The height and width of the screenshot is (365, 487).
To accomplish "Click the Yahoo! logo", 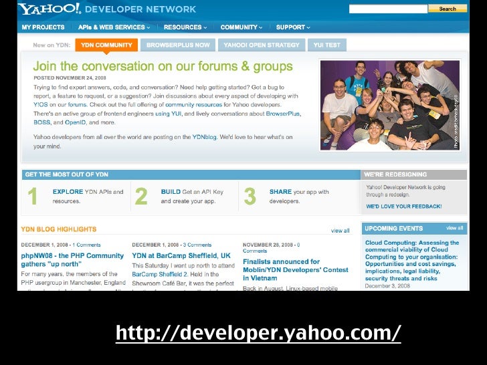I will click(49, 9).
